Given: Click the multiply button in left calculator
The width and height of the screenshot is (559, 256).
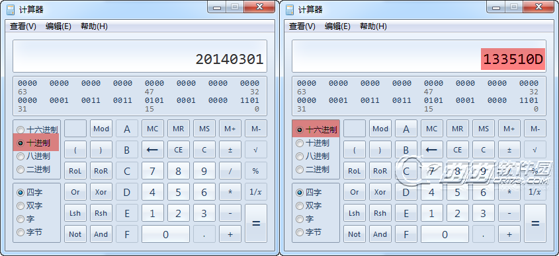Looking at the screenshot, I should (x=230, y=192).
